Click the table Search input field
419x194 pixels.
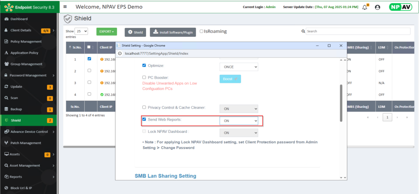pyautogui.click(x=358, y=31)
